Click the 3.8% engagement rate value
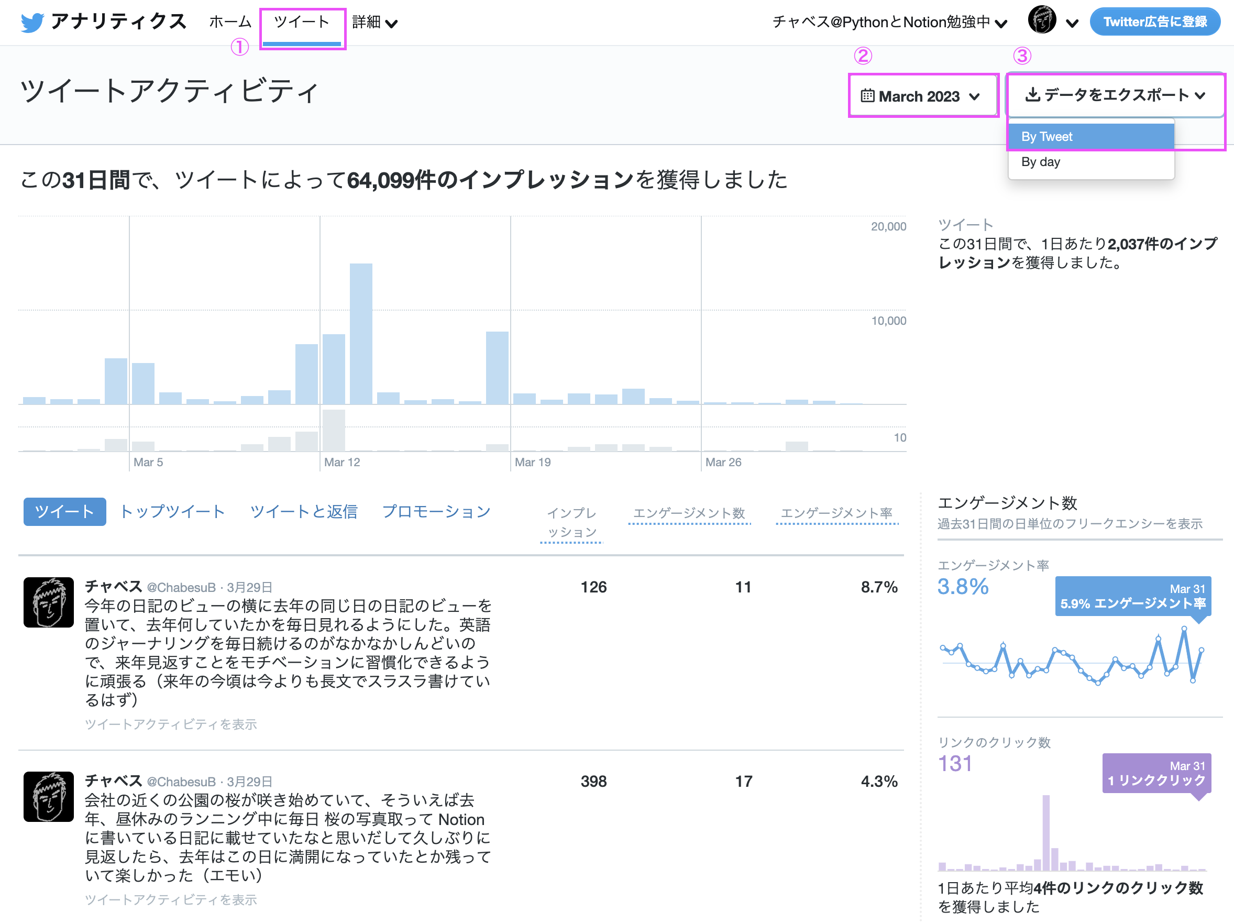This screenshot has height=923, width=1234. click(x=963, y=587)
